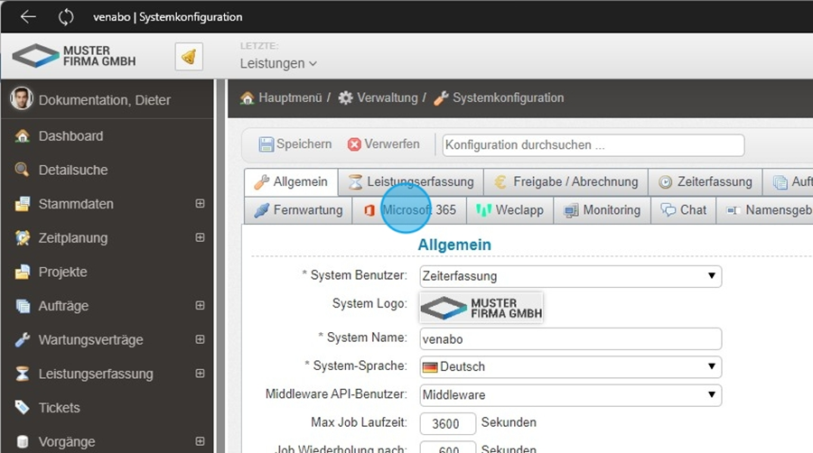This screenshot has width=813, height=453.
Task: Open the System-Sprache dropdown
Action: click(570, 366)
